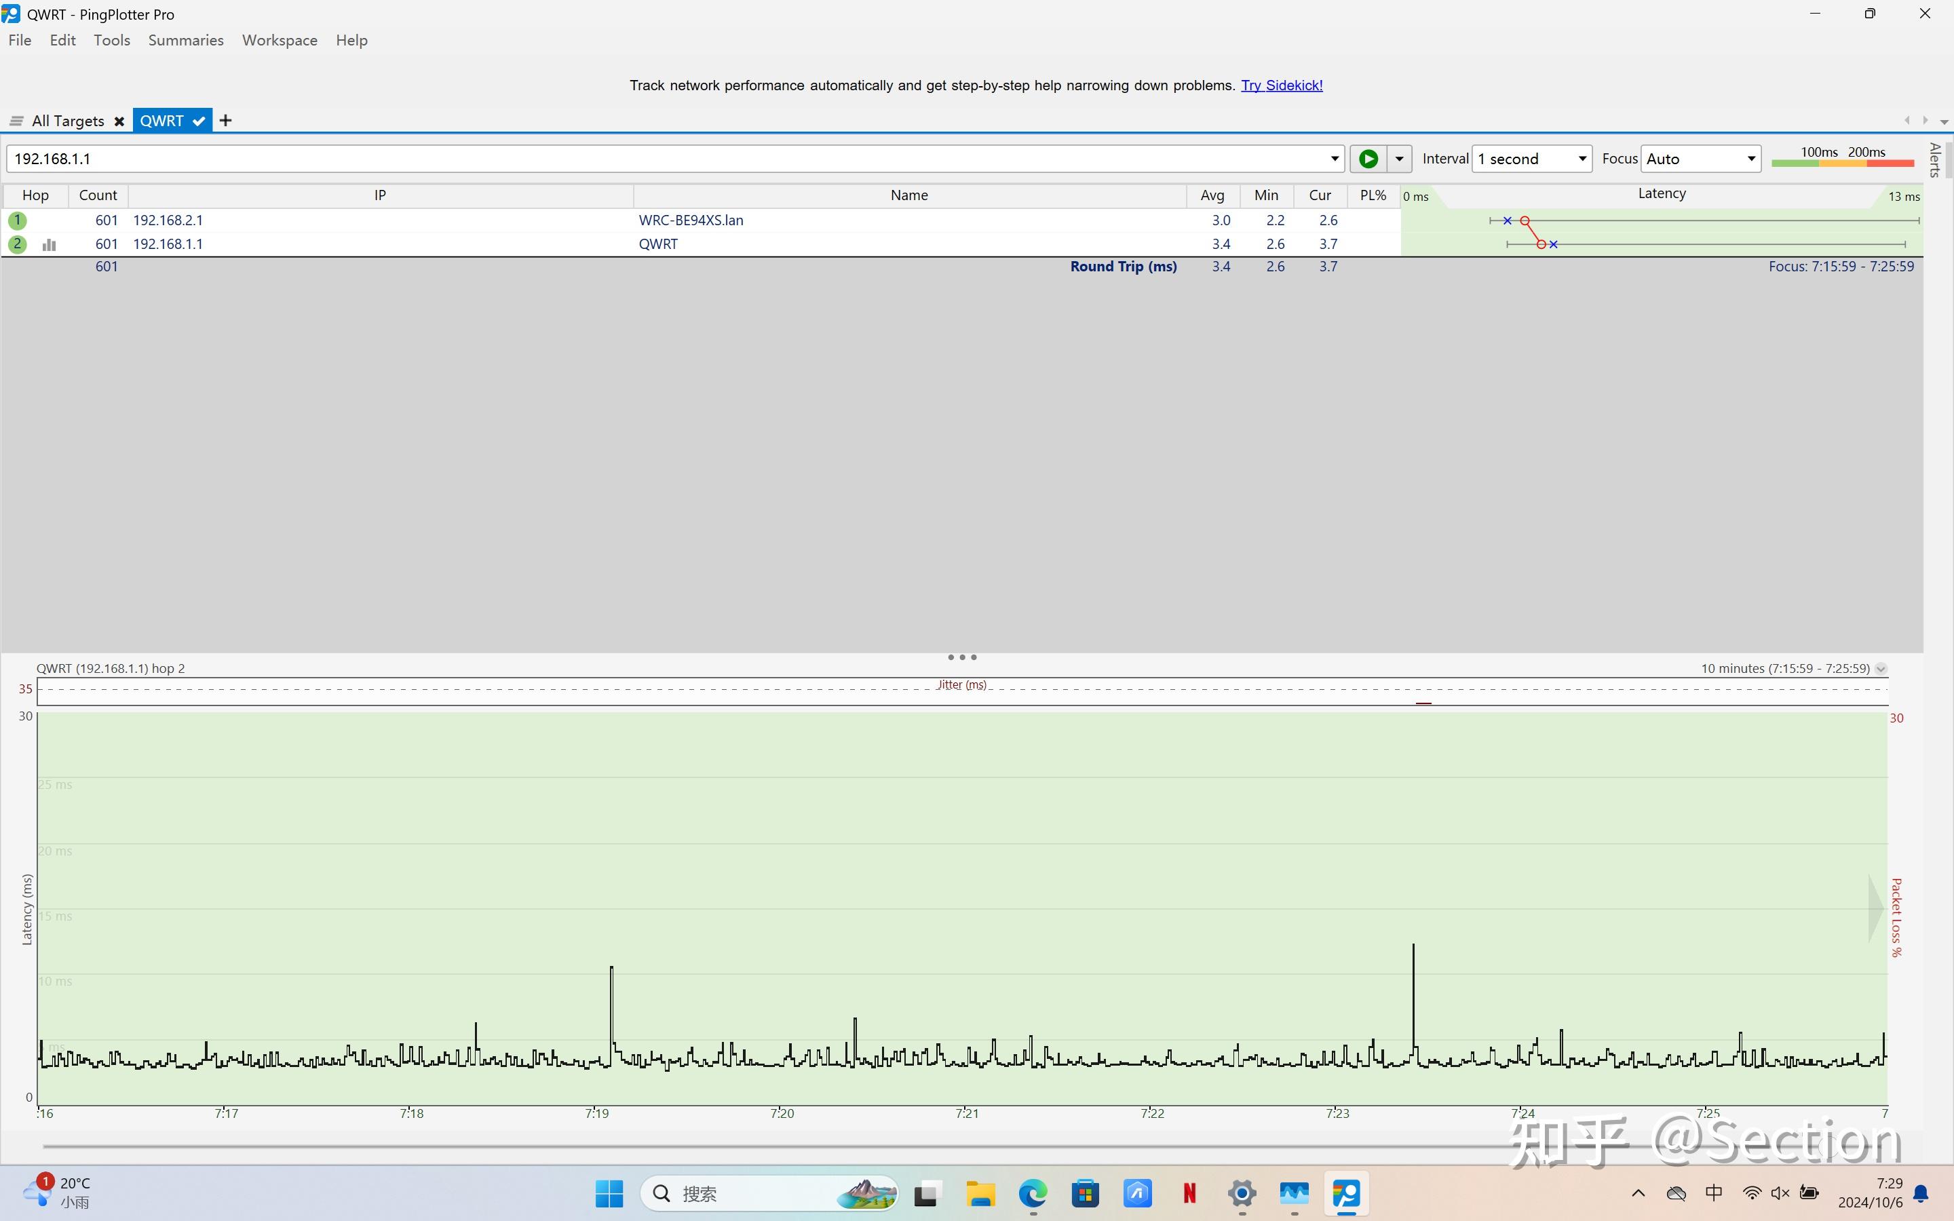
Task: Open the Interval dropdown showing 1 second
Action: (x=1532, y=159)
